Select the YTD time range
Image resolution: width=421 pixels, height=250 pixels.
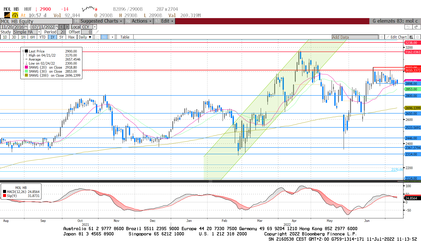click(x=42, y=37)
